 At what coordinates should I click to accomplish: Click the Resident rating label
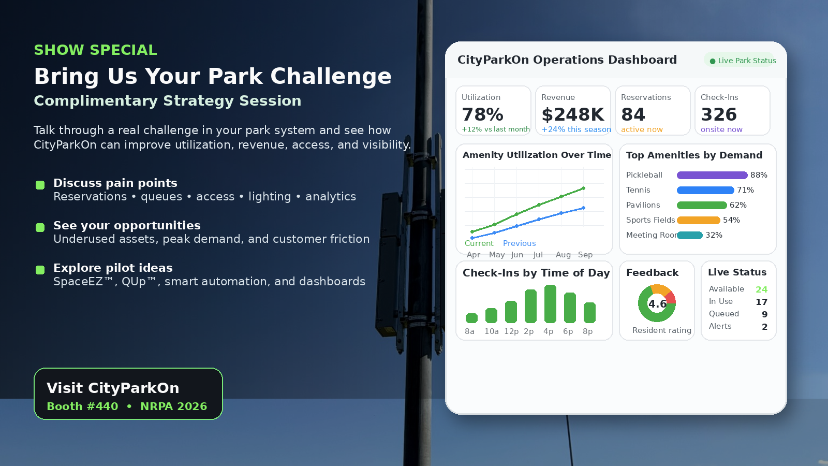pyautogui.click(x=661, y=330)
